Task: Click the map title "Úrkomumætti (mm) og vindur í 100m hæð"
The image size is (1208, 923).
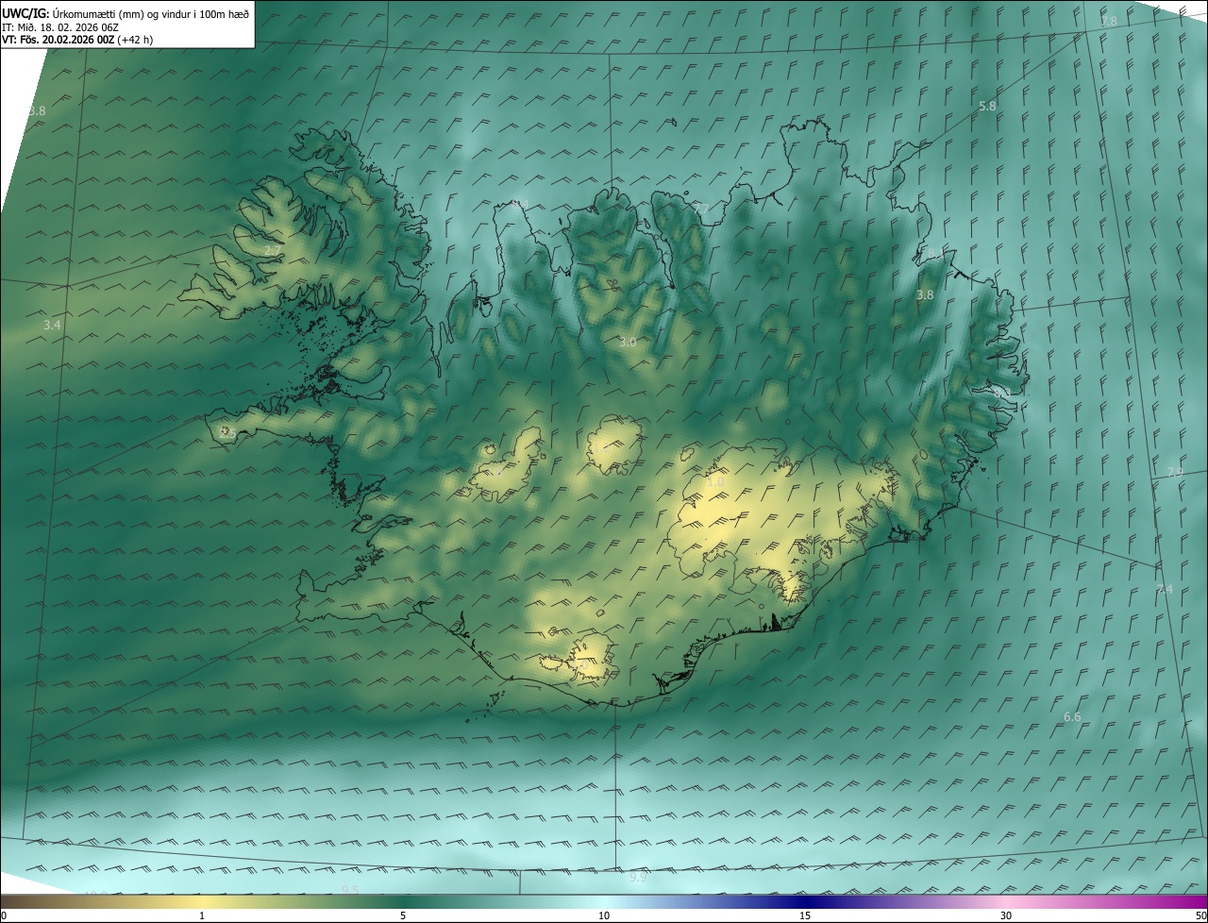Action: coord(152,12)
